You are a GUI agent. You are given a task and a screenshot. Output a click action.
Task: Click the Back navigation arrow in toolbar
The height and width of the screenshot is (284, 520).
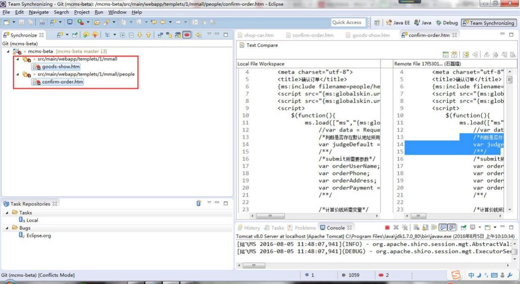pyautogui.click(x=163, y=22)
